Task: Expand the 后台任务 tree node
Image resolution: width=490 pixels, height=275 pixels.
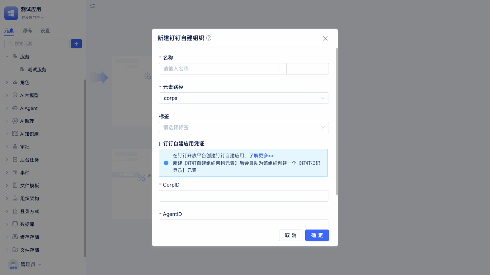Action: click(x=7, y=160)
